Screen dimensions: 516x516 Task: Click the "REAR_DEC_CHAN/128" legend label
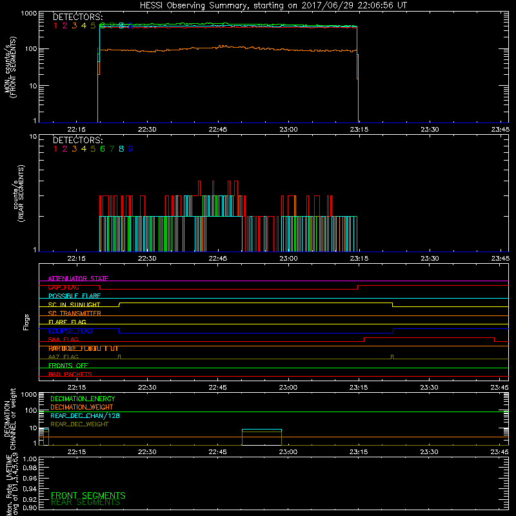click(85, 415)
